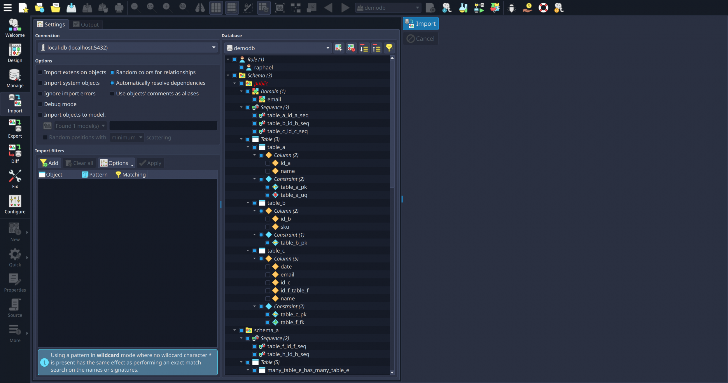Click the lifebuoy support icon in toolbar

pos(543,8)
